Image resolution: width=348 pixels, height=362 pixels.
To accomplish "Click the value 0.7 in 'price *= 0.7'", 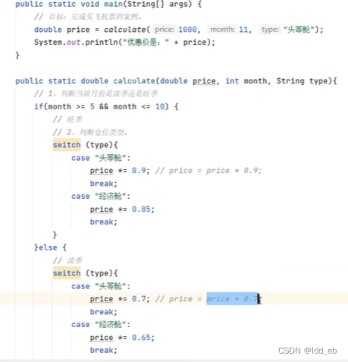I will [x=139, y=299].
